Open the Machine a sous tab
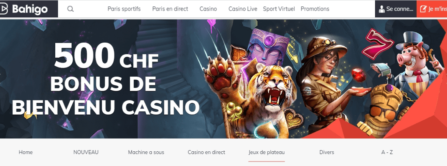 click(x=146, y=152)
